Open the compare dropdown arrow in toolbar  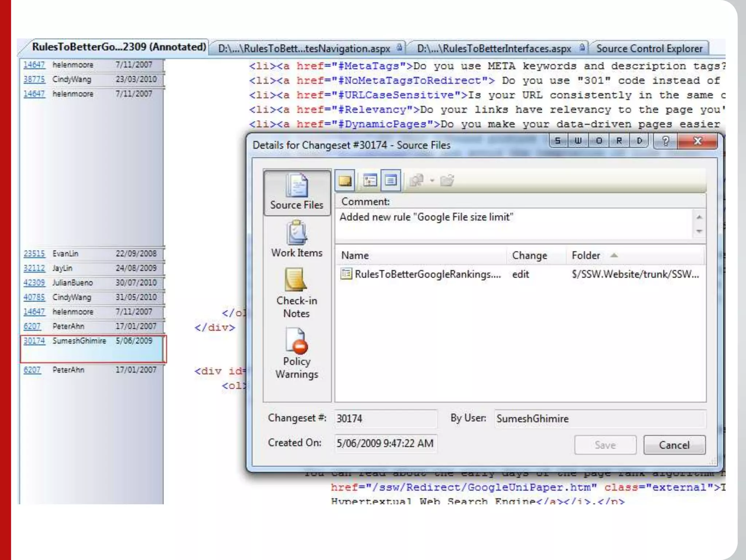pos(432,180)
